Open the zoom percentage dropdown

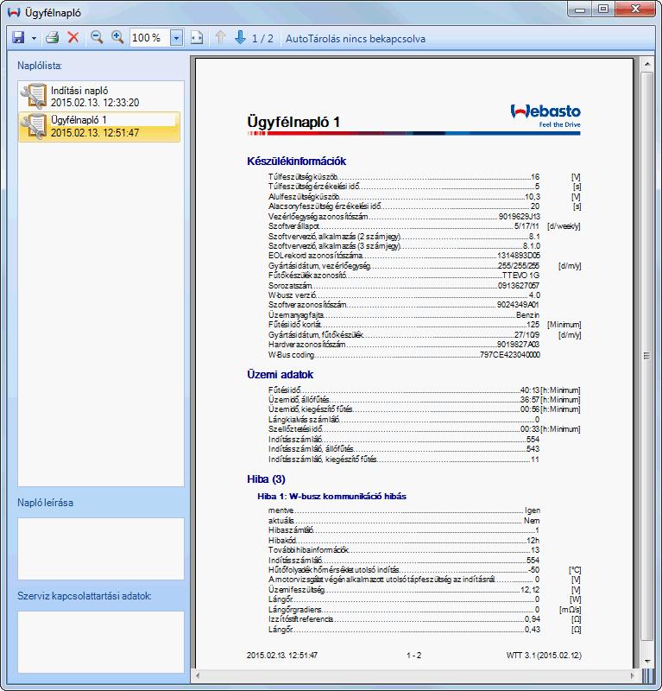[x=177, y=38]
